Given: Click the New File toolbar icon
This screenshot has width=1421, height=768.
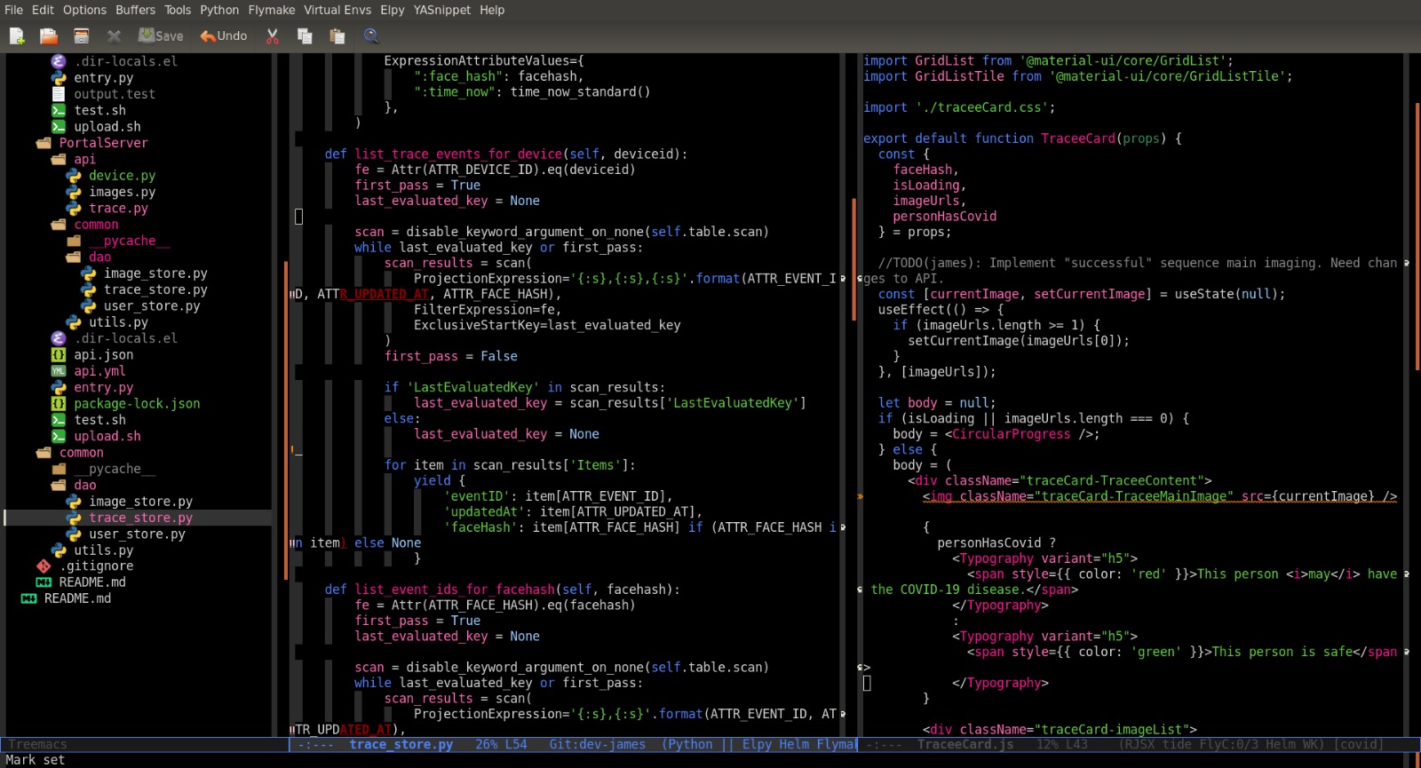Looking at the screenshot, I should click(17, 36).
